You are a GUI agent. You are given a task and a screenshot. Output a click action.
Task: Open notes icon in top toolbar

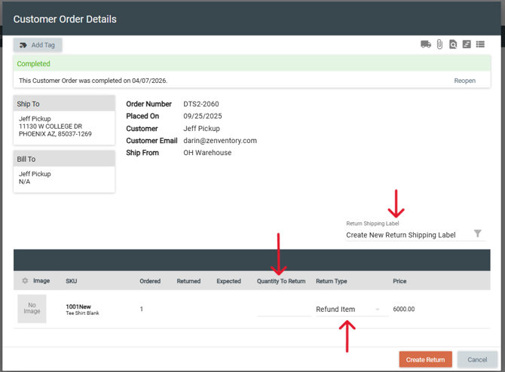click(467, 44)
